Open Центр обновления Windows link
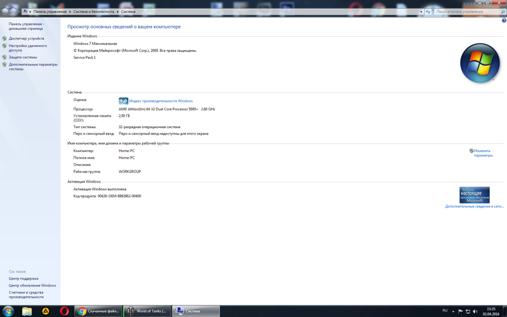507x317 pixels. pyautogui.click(x=32, y=286)
